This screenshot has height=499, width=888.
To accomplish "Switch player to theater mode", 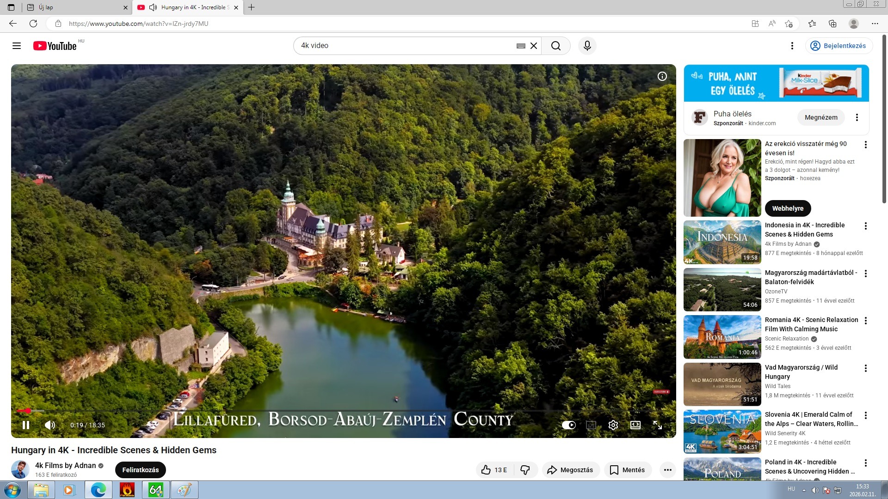I will point(635,425).
